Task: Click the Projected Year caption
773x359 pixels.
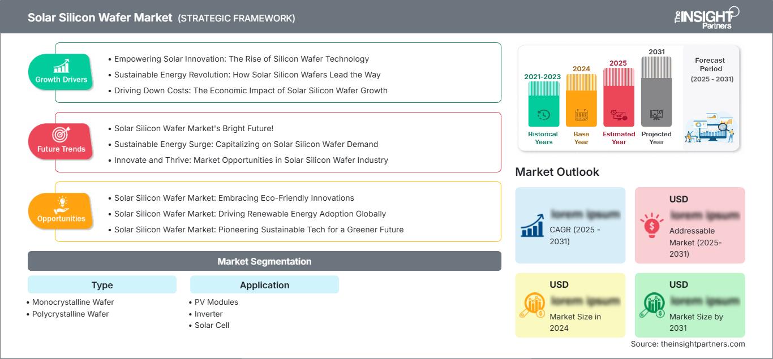Action: click(656, 138)
